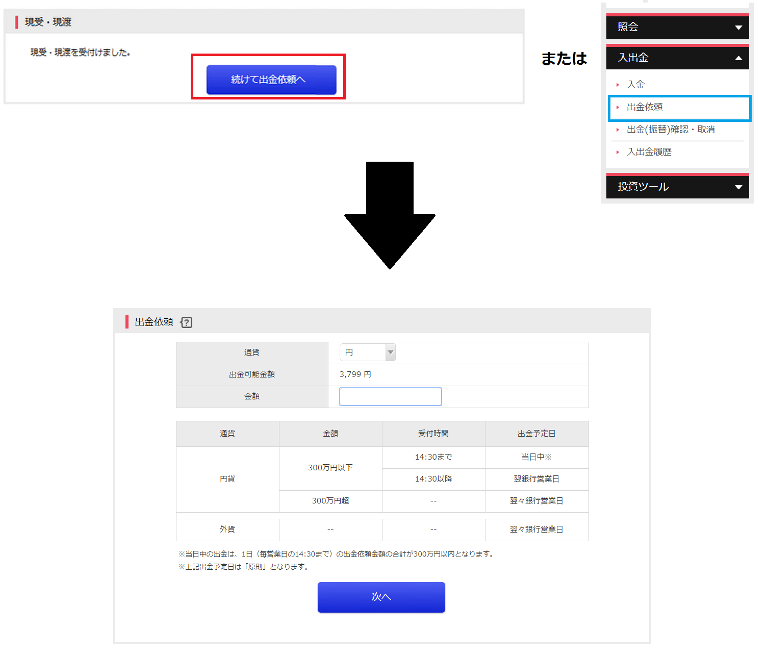Expand the 照会 sidebar menu
The image size is (767, 656).
tap(677, 27)
